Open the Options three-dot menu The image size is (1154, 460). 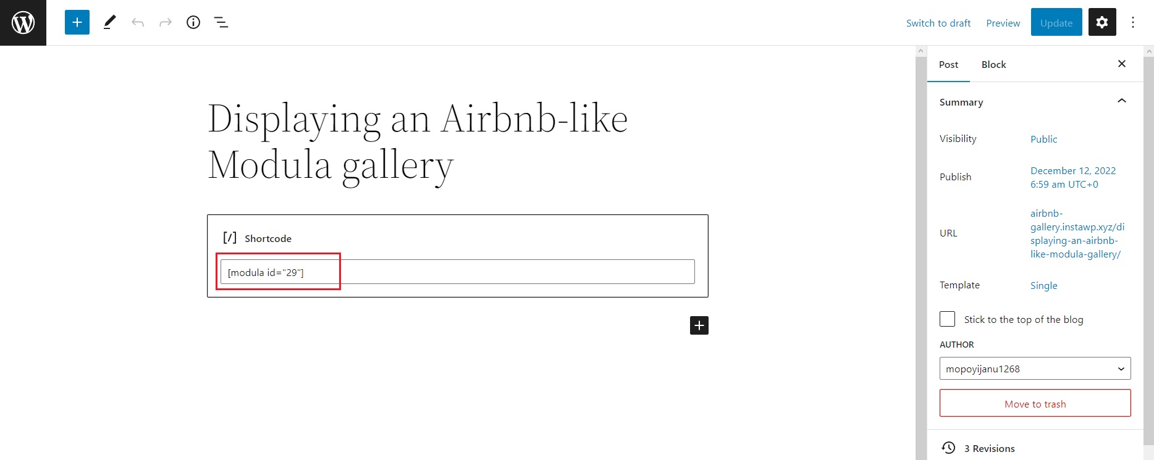[1133, 23]
